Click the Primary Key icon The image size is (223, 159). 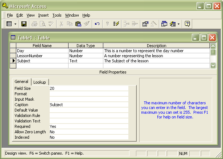coord(108,24)
